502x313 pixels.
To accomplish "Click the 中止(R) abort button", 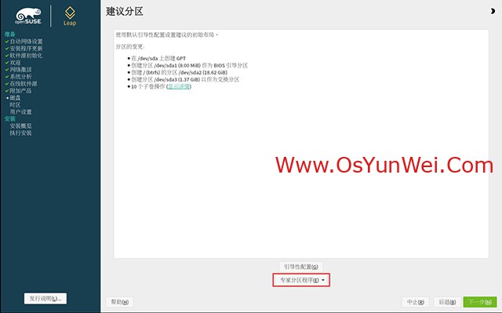I will point(416,302).
